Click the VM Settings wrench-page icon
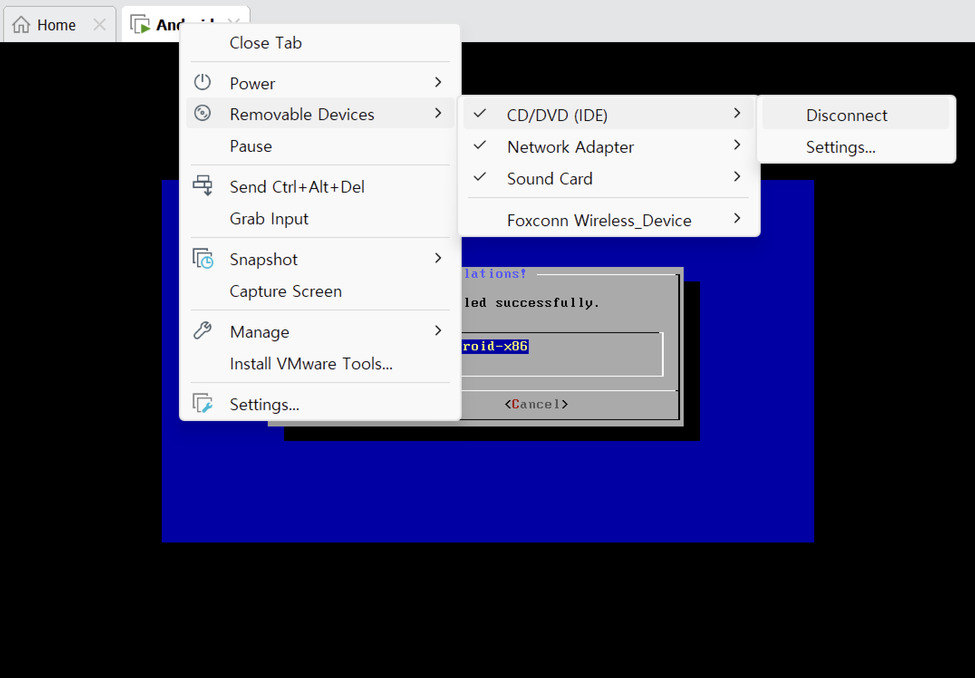This screenshot has height=678, width=975. [x=203, y=403]
